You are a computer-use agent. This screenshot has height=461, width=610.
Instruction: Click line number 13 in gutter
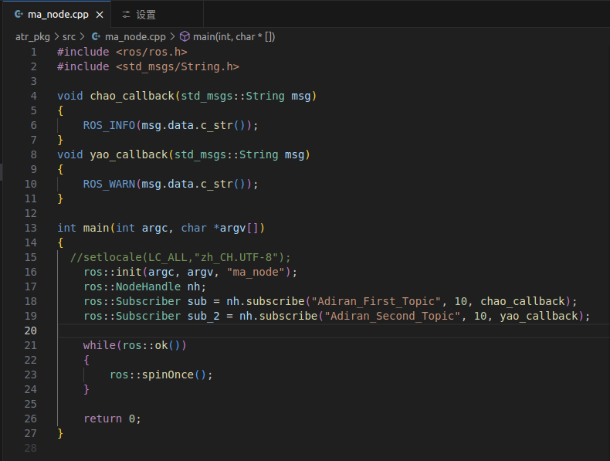pyautogui.click(x=30, y=228)
